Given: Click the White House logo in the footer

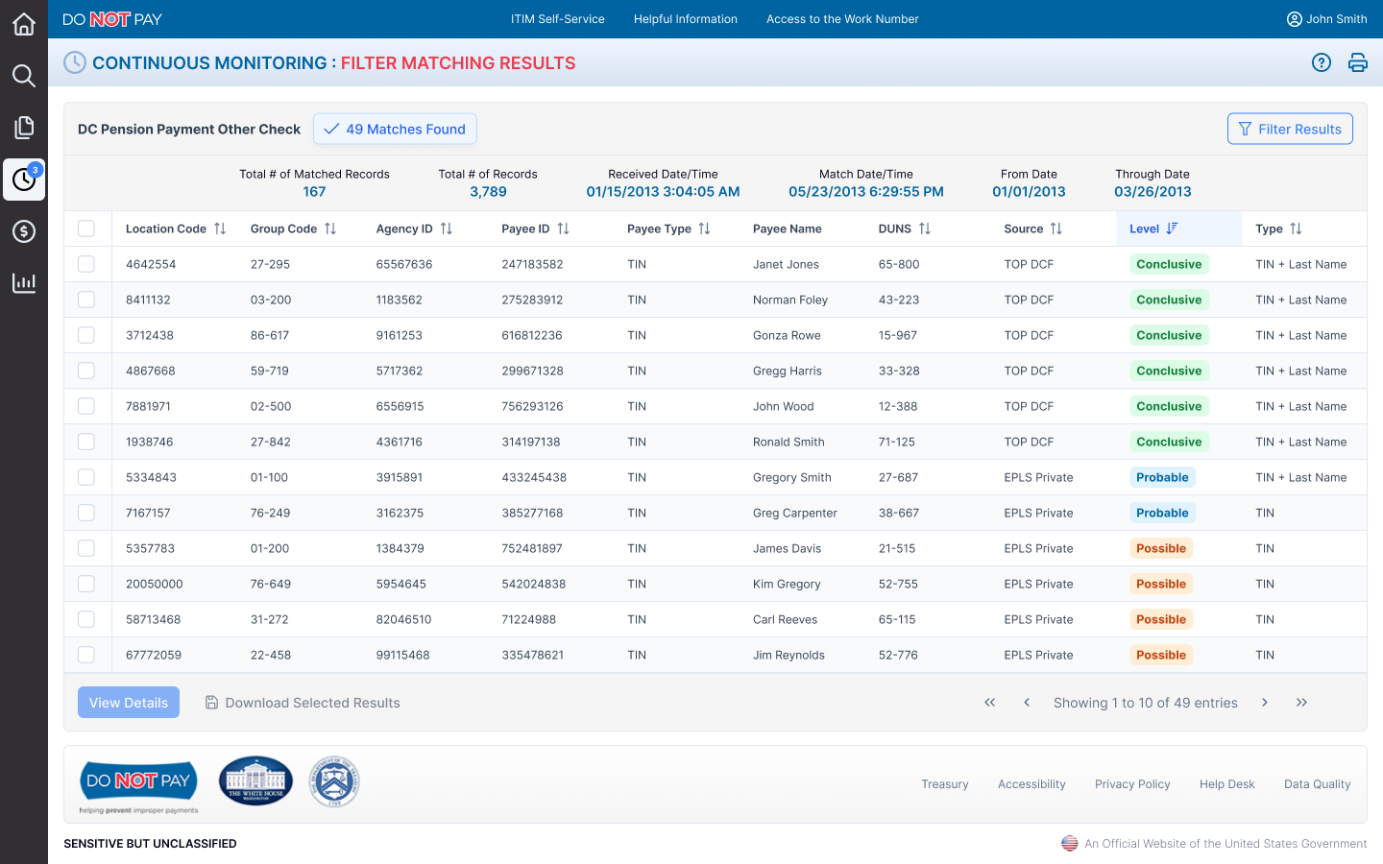Looking at the screenshot, I should tap(255, 780).
